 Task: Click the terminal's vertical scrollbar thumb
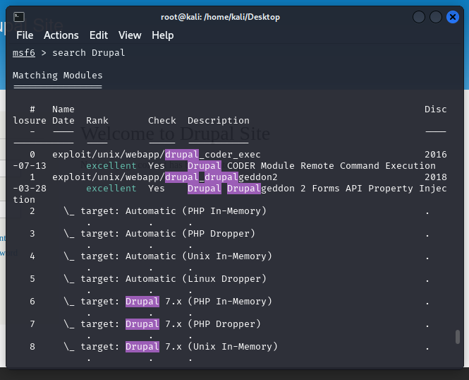tap(458, 337)
